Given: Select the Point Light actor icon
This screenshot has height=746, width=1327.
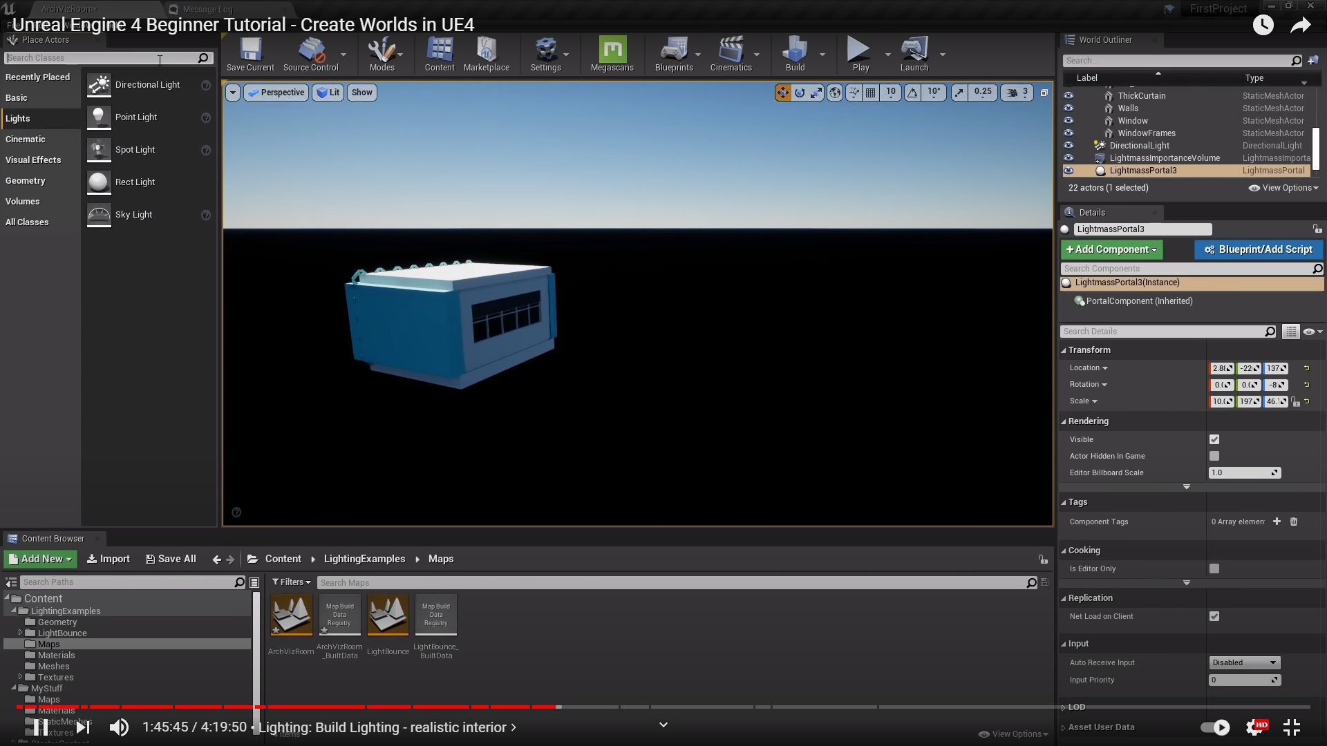Looking at the screenshot, I should 99,117.
